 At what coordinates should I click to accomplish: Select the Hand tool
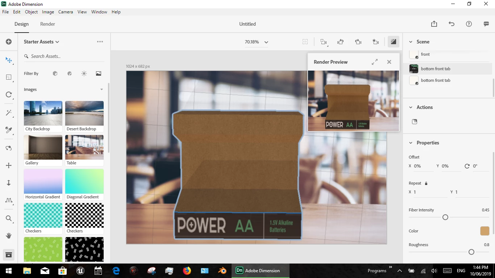coord(9,236)
